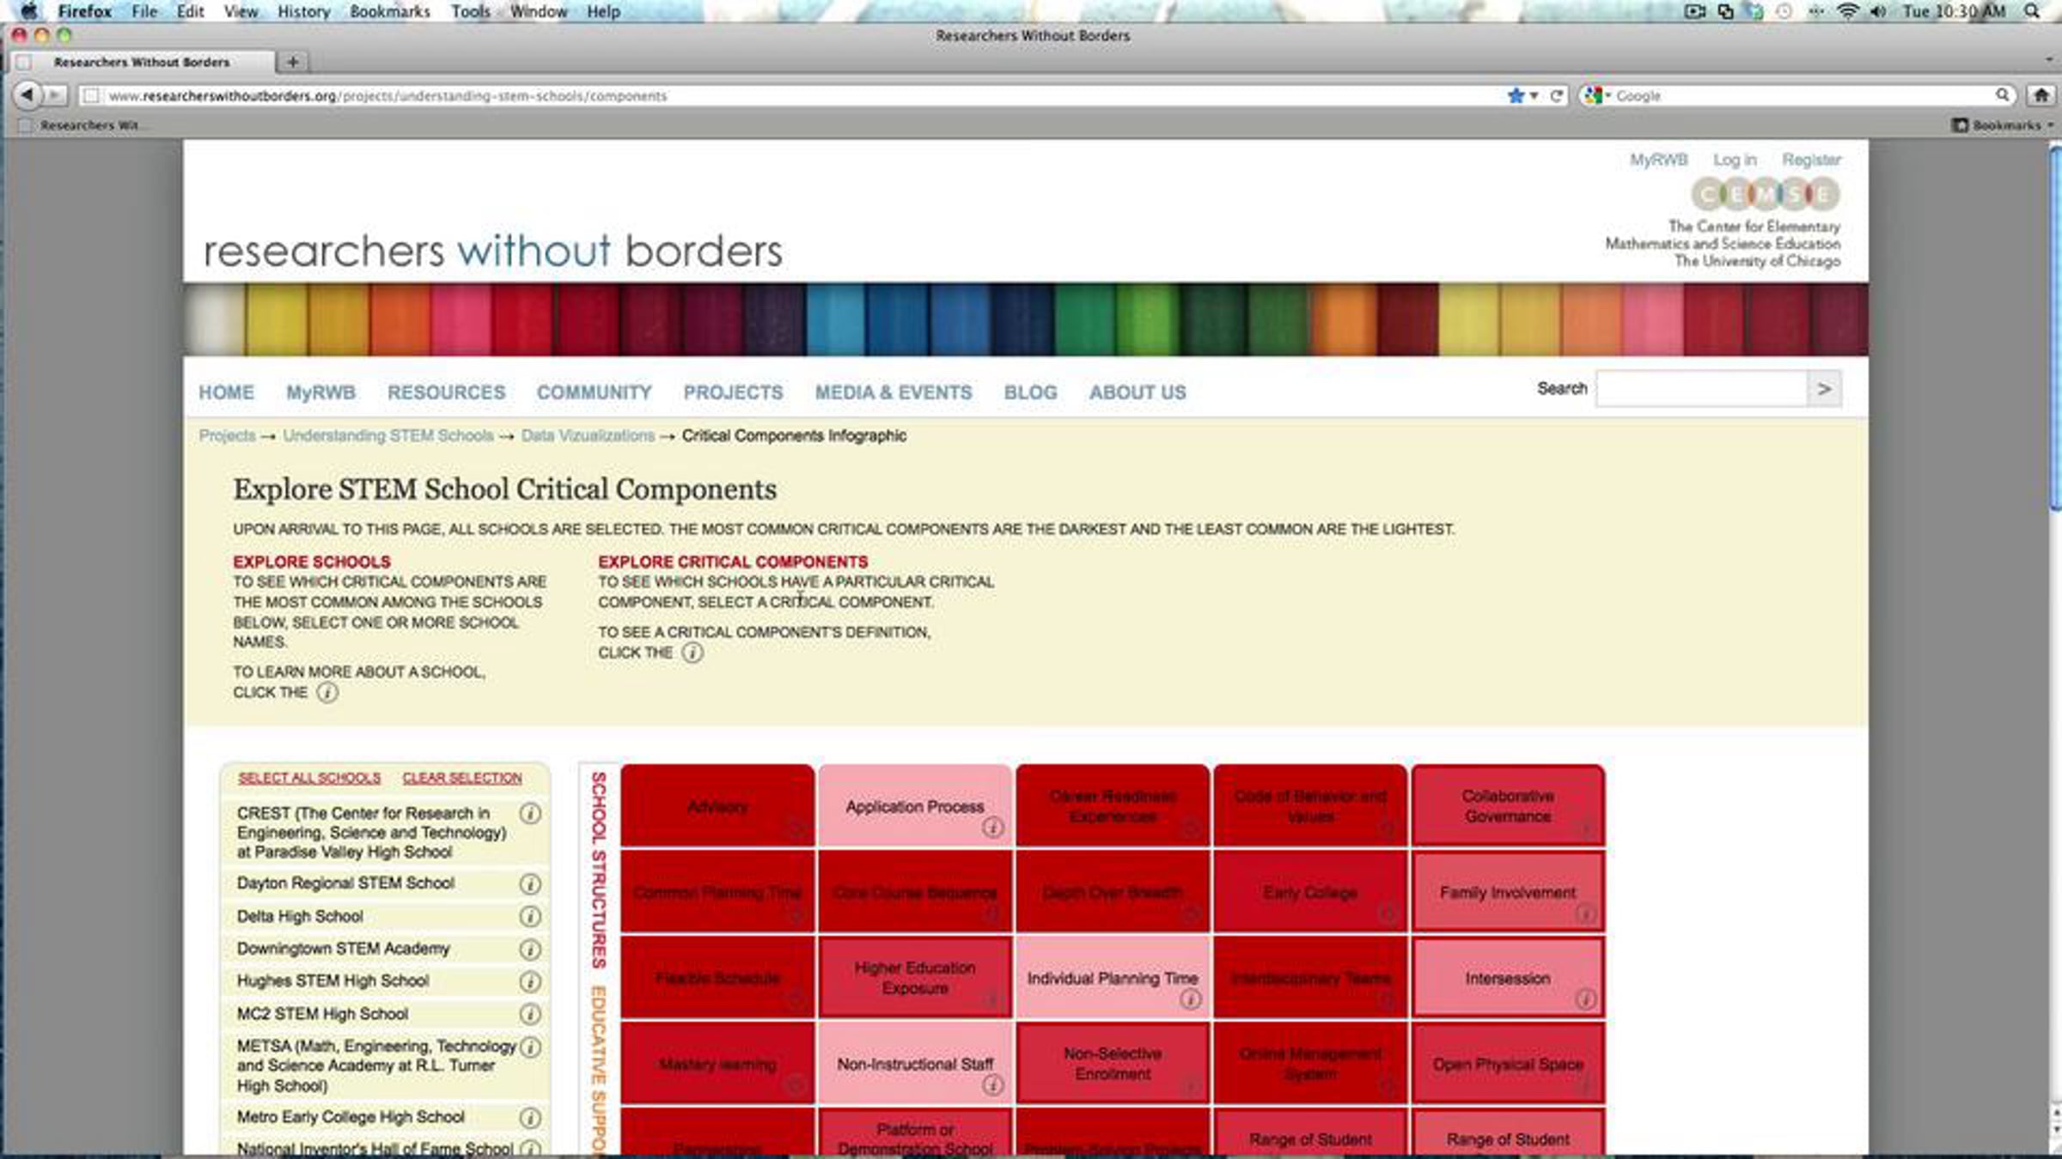Image resolution: width=2062 pixels, height=1159 pixels.
Task: Click the magnifier in the Google search box
Action: (x=2002, y=95)
